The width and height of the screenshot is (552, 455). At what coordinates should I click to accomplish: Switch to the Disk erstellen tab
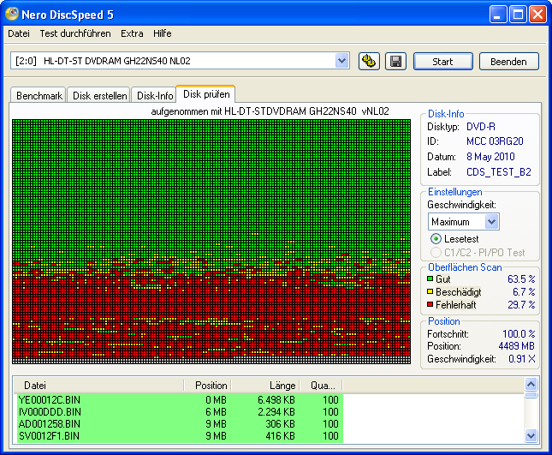99,95
